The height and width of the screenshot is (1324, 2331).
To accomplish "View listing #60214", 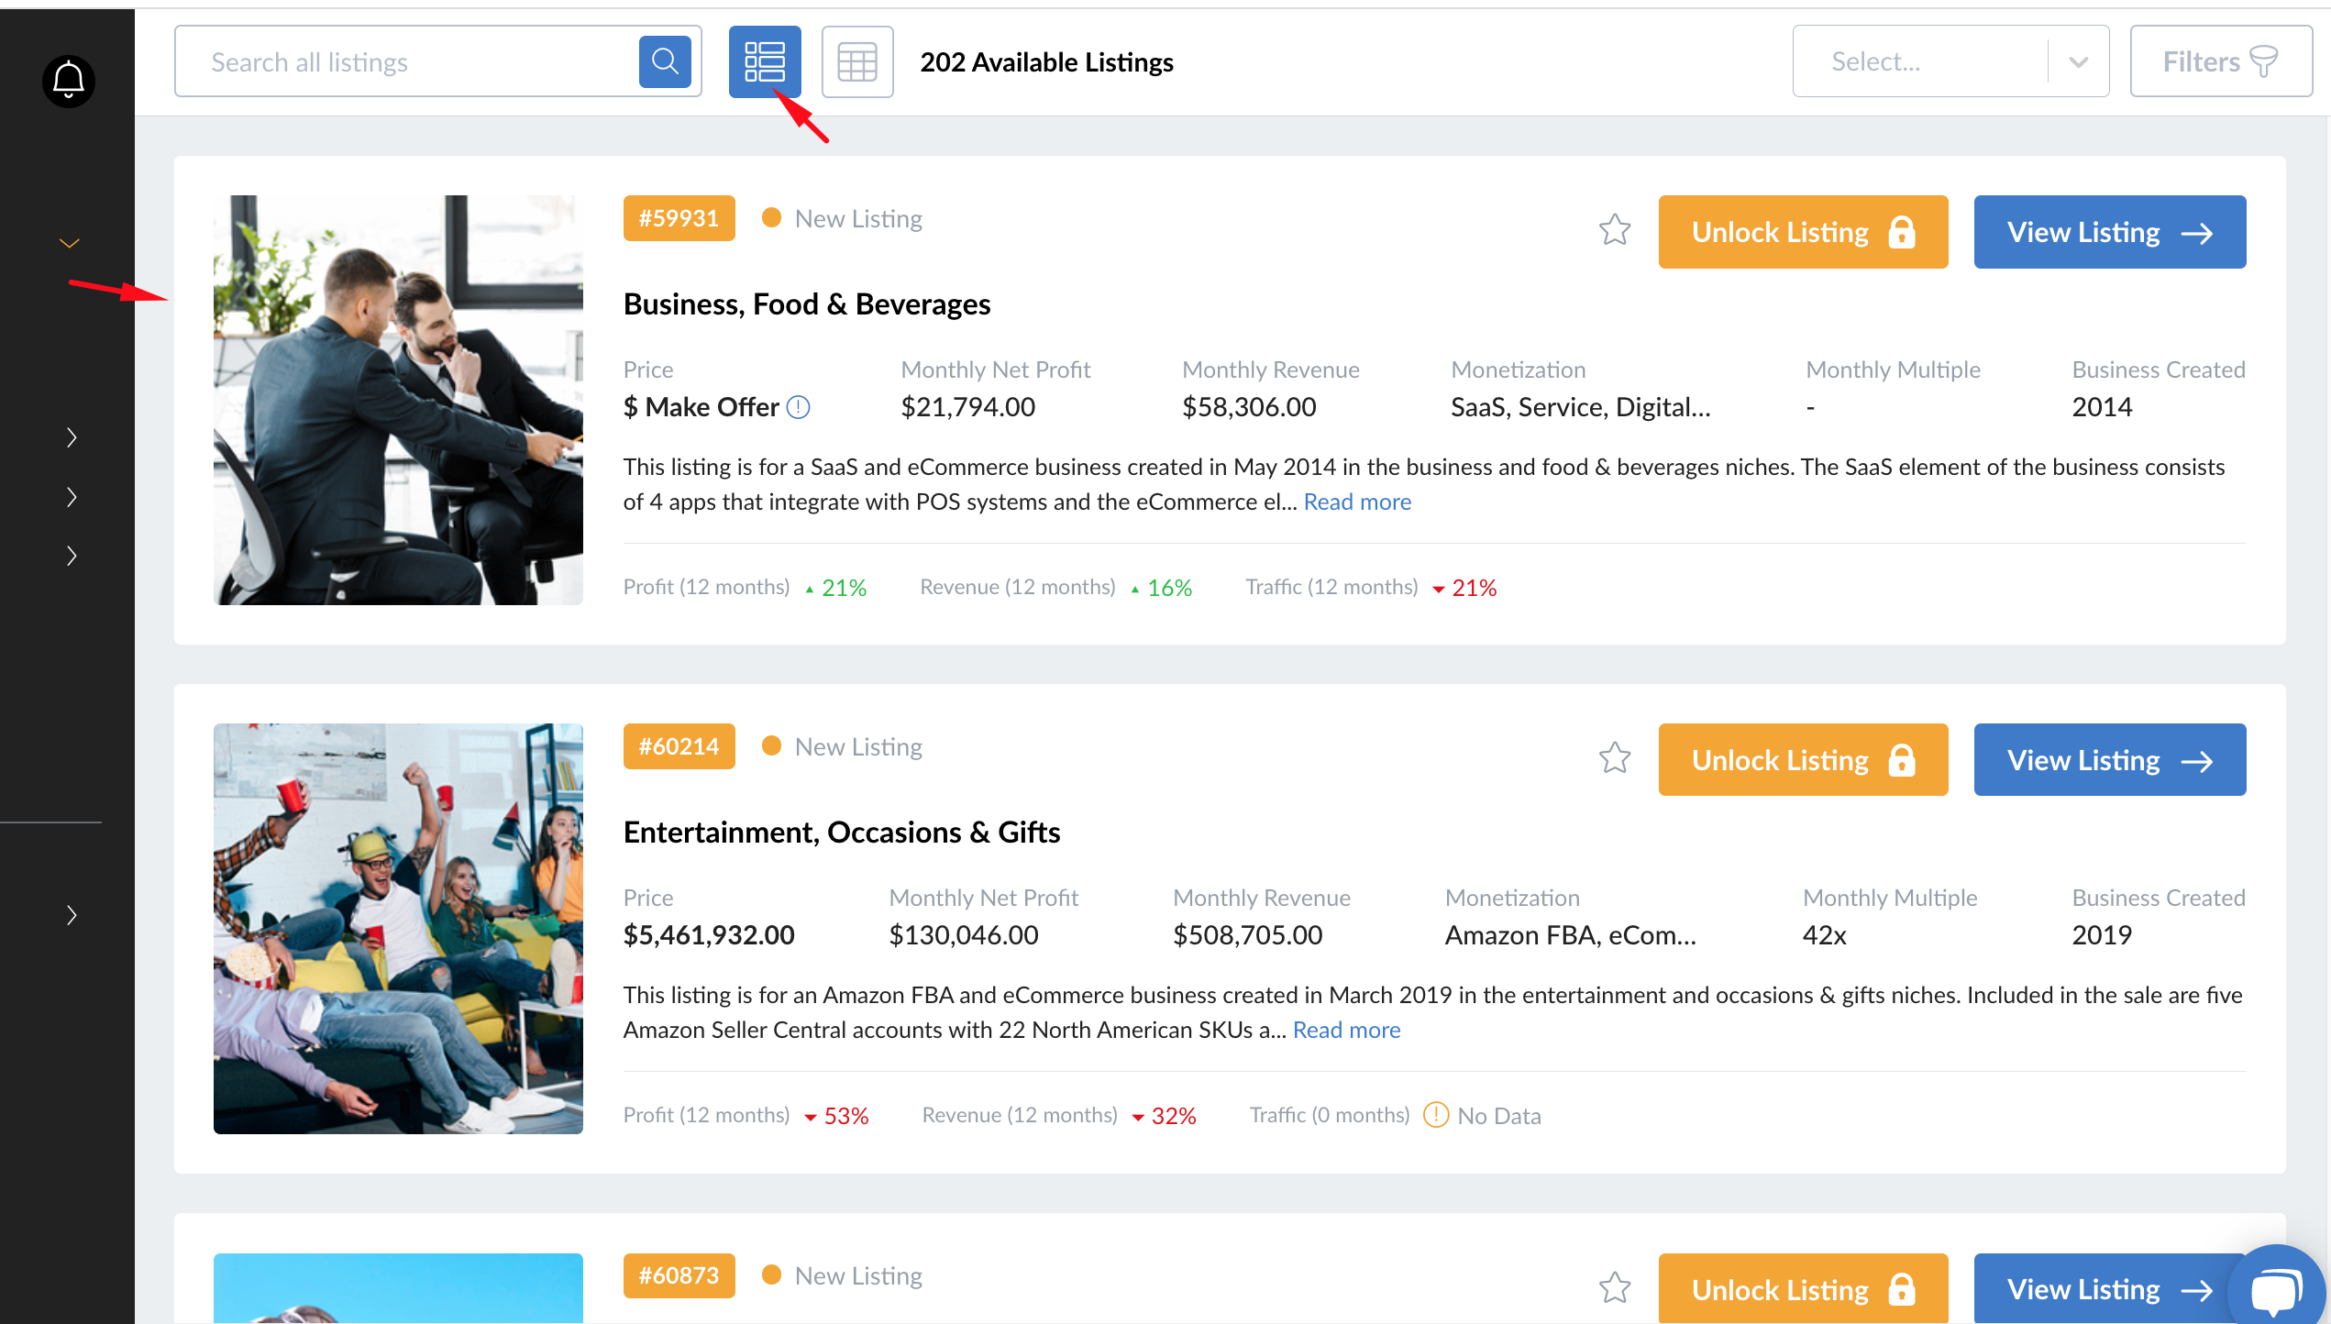I will point(2110,760).
